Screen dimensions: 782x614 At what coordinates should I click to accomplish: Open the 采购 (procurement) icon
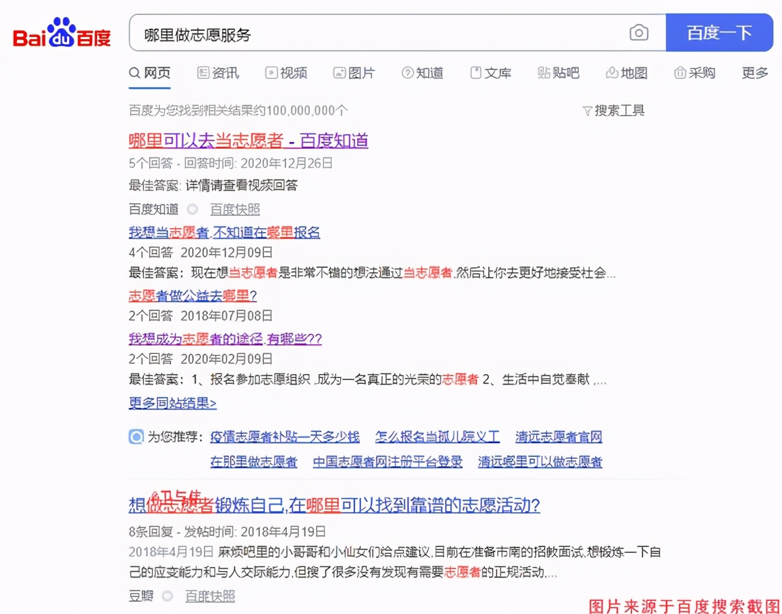point(680,73)
